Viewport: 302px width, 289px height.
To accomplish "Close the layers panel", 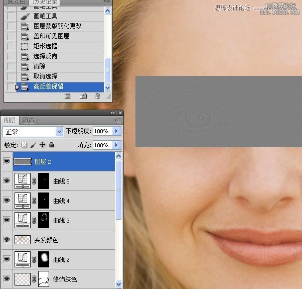I will pos(120,113).
